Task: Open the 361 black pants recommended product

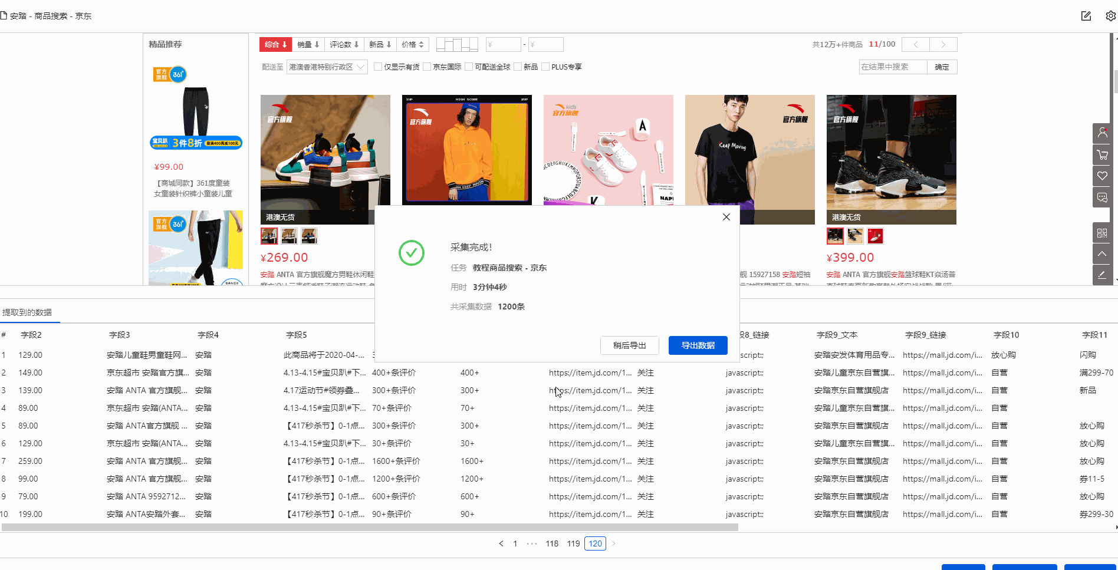Action: pyautogui.click(x=196, y=106)
